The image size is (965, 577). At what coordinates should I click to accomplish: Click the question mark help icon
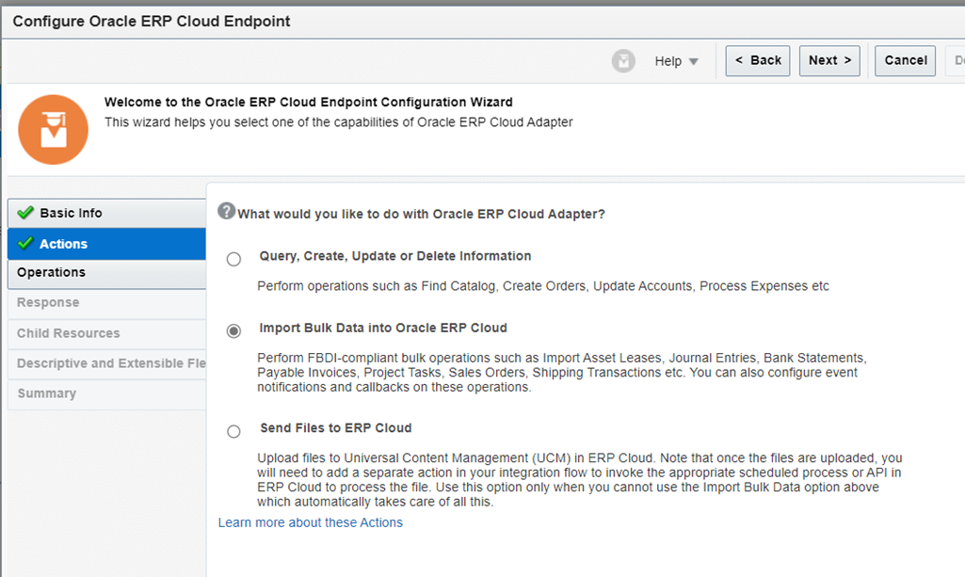227,211
